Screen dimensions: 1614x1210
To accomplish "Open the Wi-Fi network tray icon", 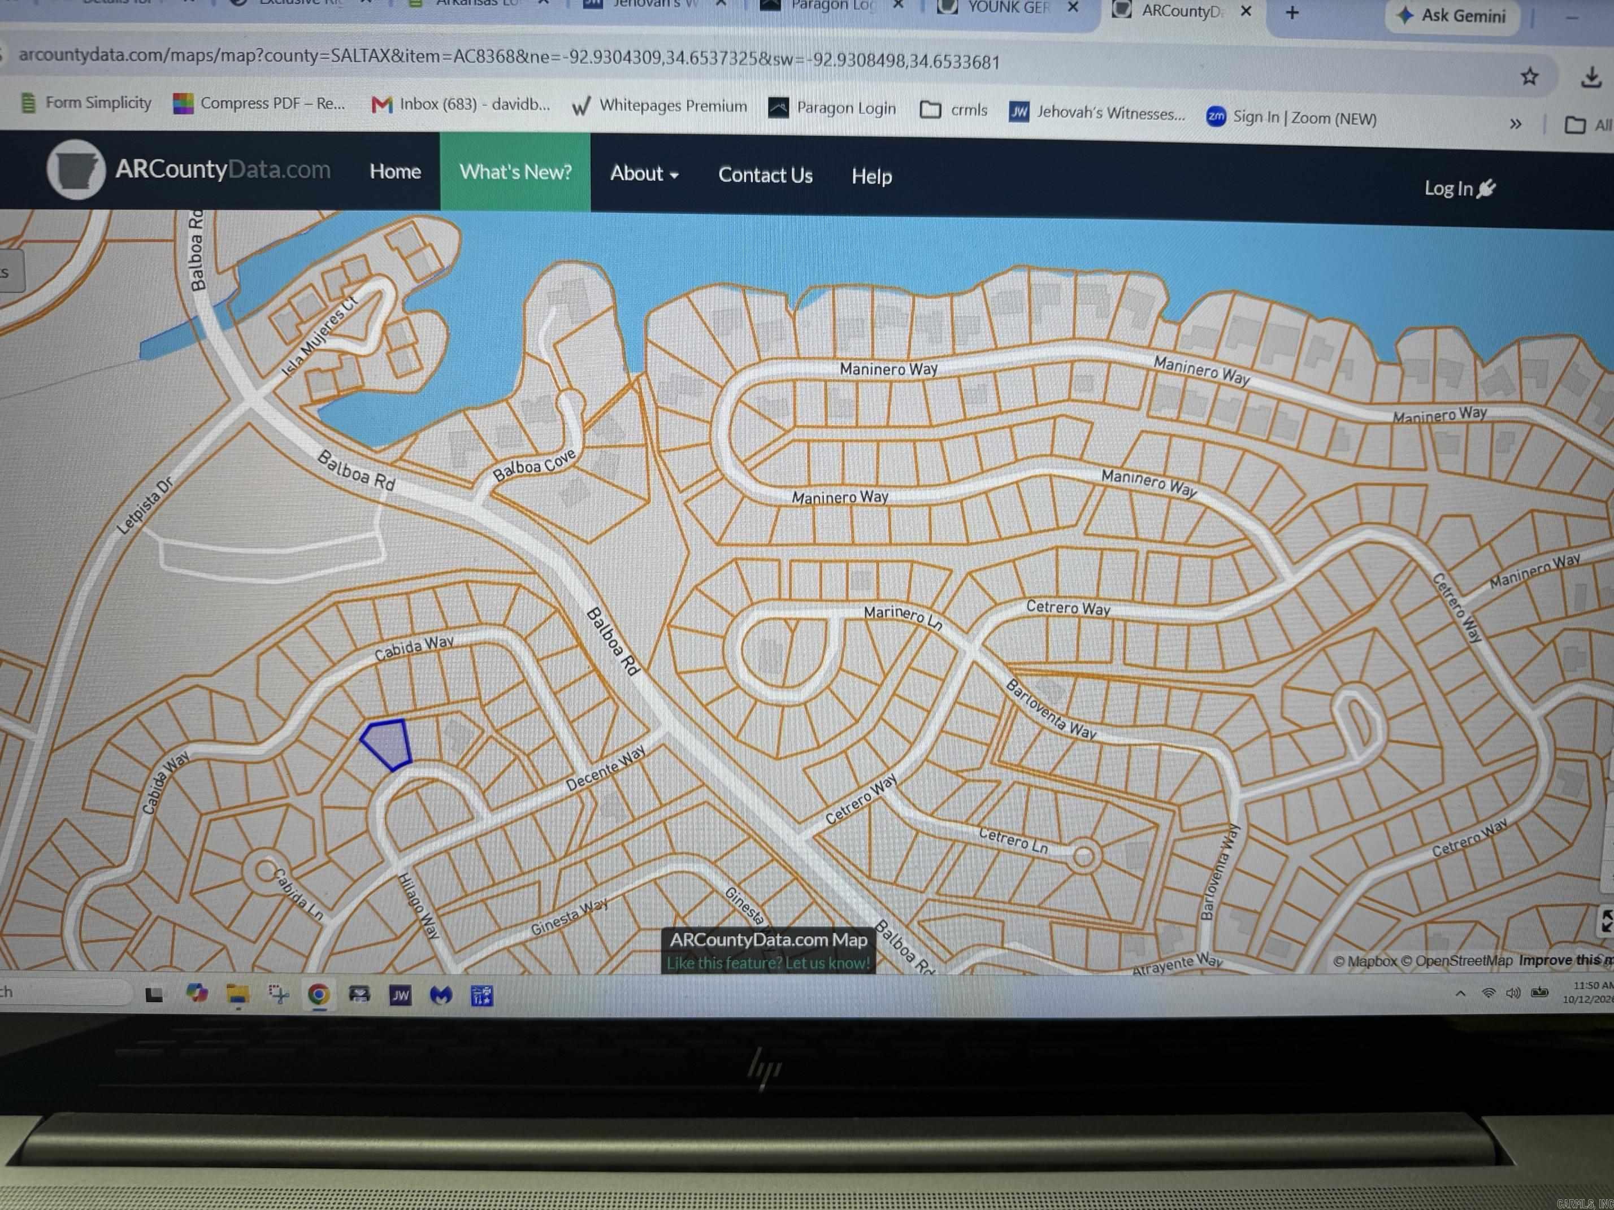I will (1489, 993).
